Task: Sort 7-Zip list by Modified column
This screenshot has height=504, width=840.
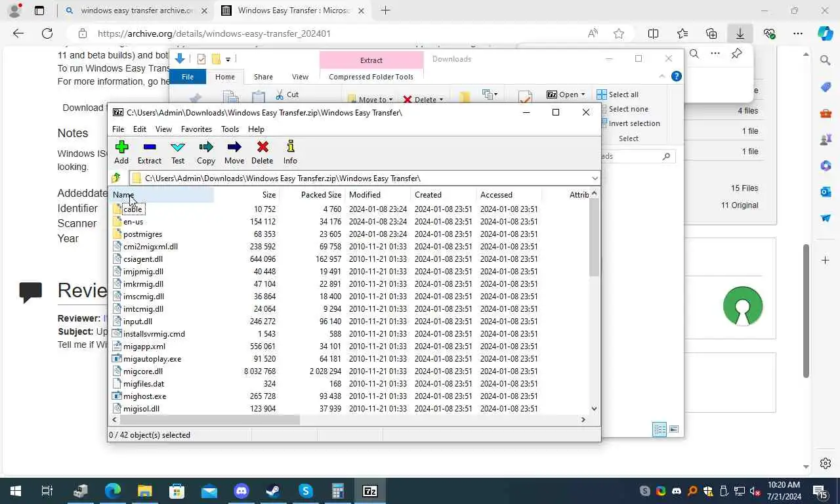Action: click(378, 195)
